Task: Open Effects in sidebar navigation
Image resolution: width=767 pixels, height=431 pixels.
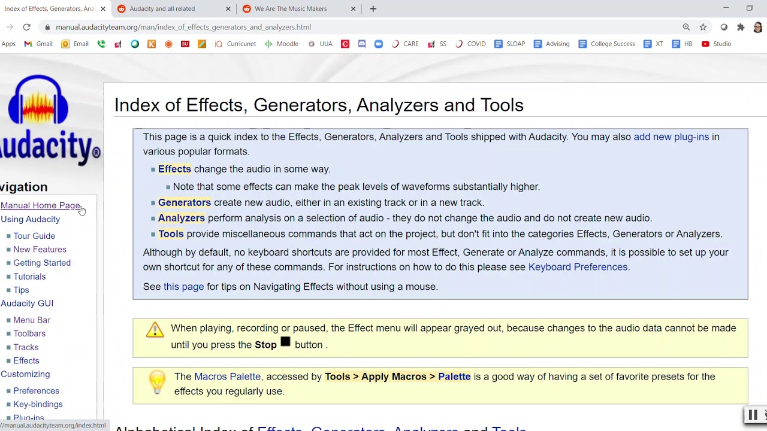Action: pos(26,360)
